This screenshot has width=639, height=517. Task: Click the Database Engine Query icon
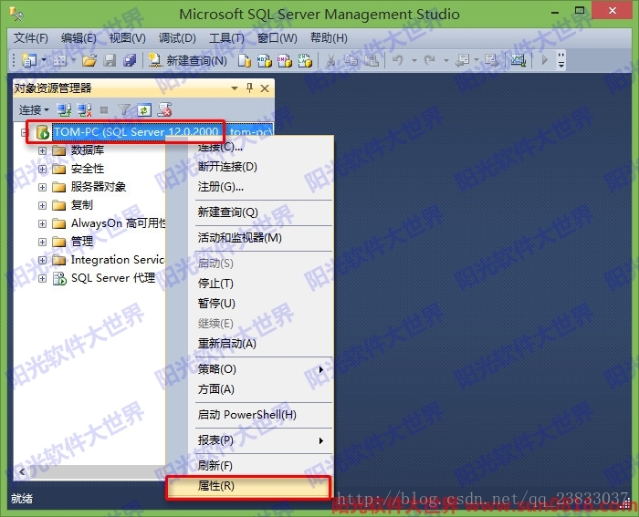244,61
